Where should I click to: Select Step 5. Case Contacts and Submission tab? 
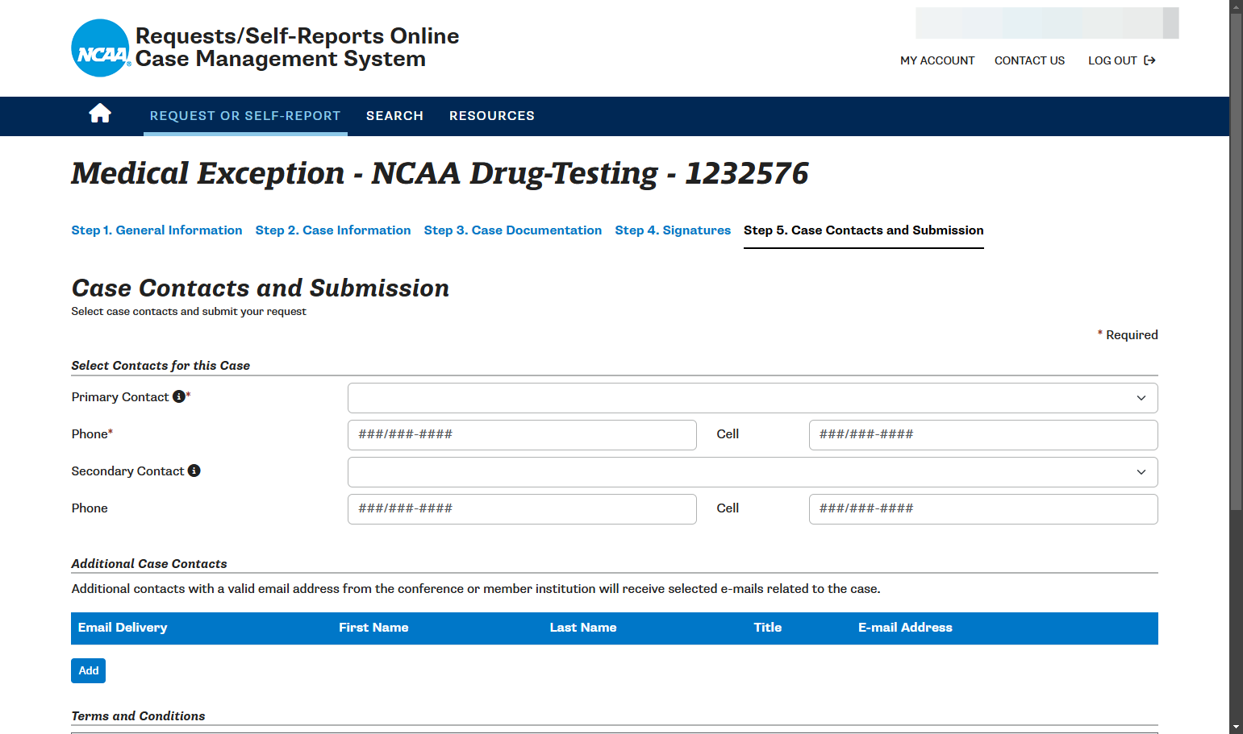click(864, 230)
